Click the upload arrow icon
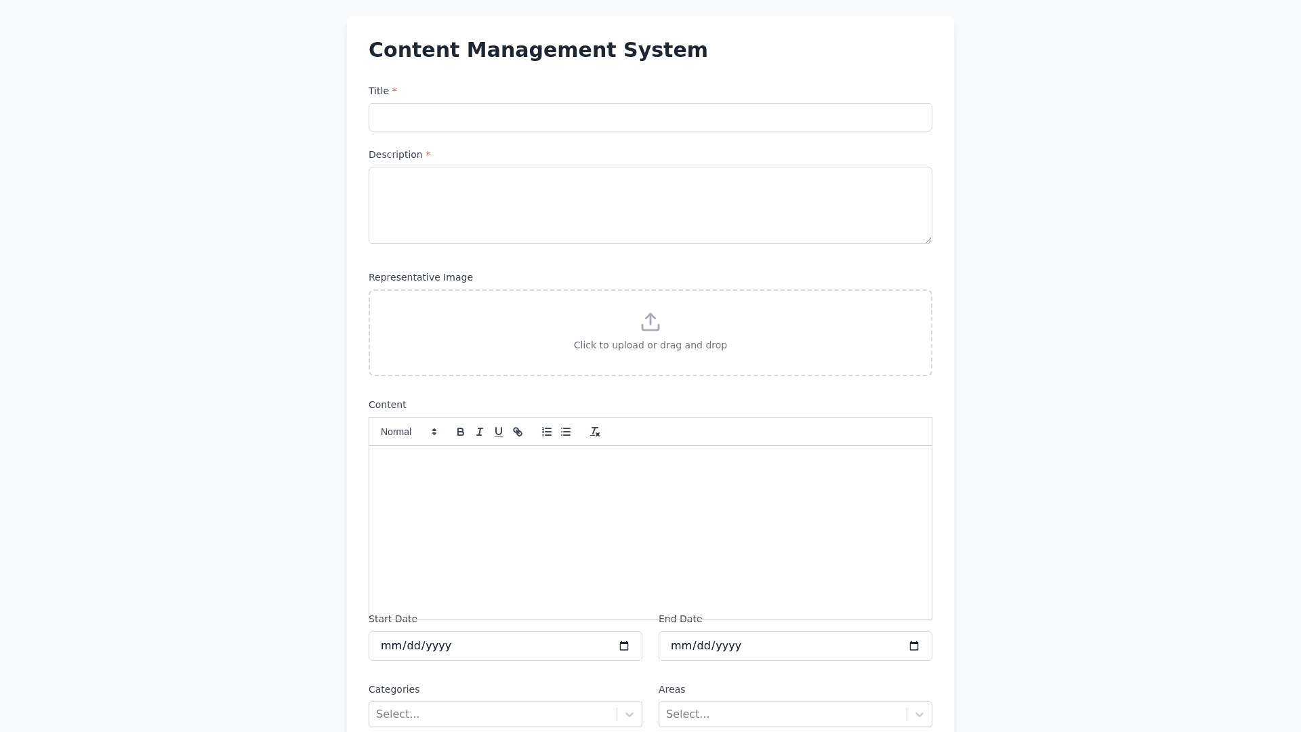 coord(650,322)
